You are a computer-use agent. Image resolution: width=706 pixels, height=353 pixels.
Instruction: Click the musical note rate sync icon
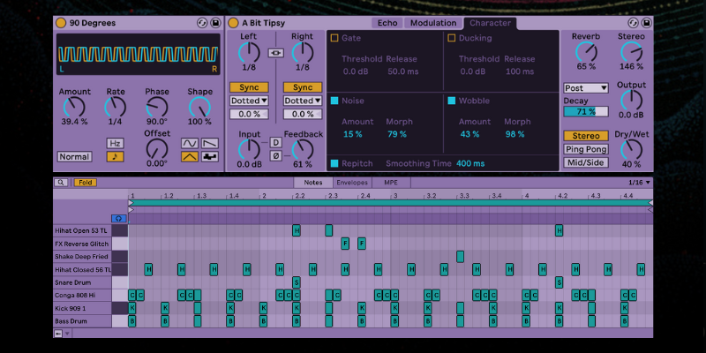click(115, 156)
